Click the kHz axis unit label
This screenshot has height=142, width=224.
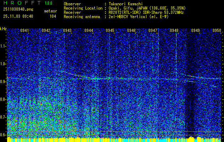click(x=3, y=29)
